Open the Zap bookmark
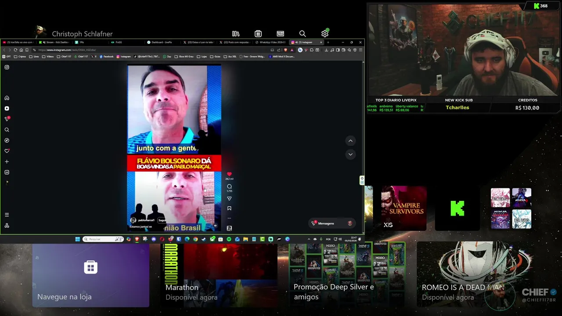Screen dimensions: 562x316 pos(167,57)
